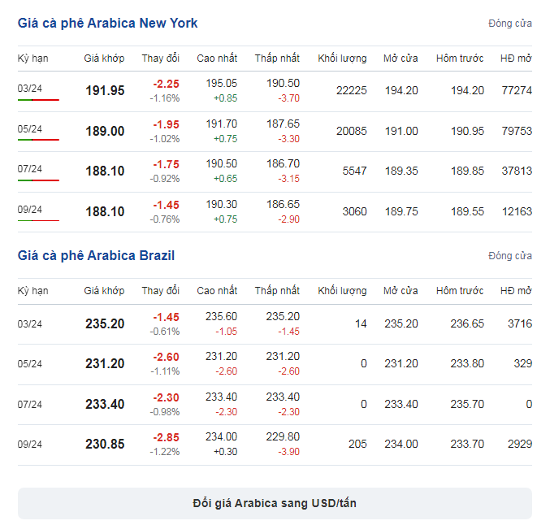Click the Giá khớp header in New York table
550x525 pixels.
pos(104,59)
